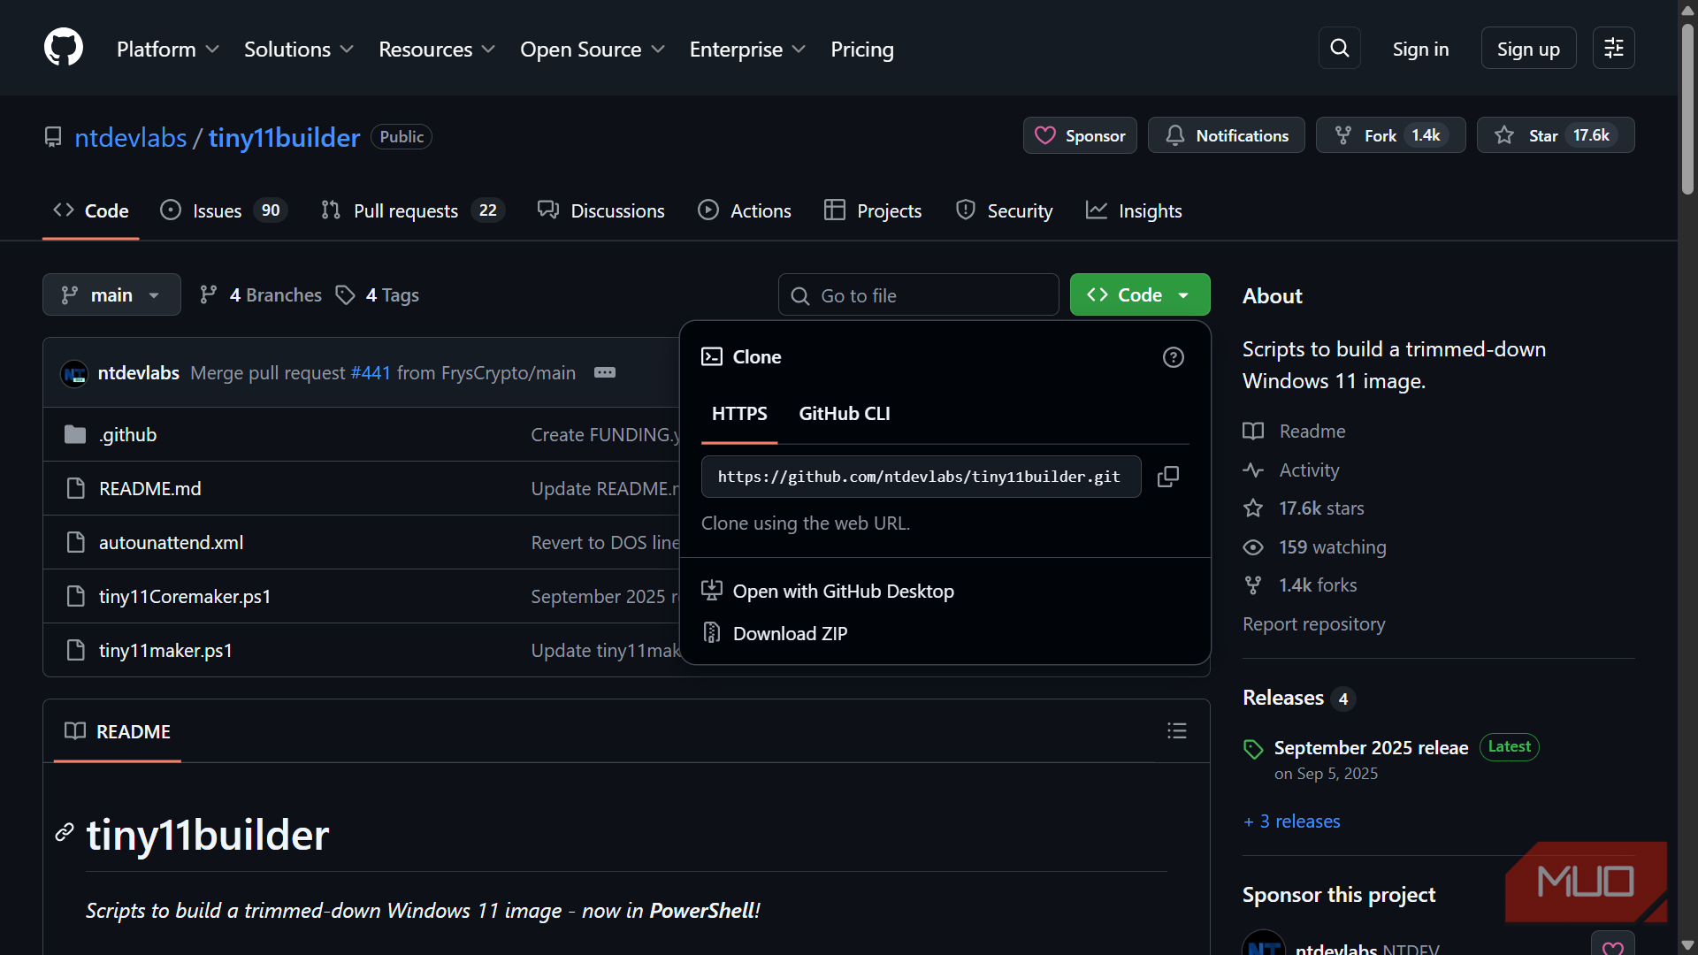Viewport: 1698px width, 955px height.
Task: Click the GitHub logo home icon
Action: (x=64, y=48)
